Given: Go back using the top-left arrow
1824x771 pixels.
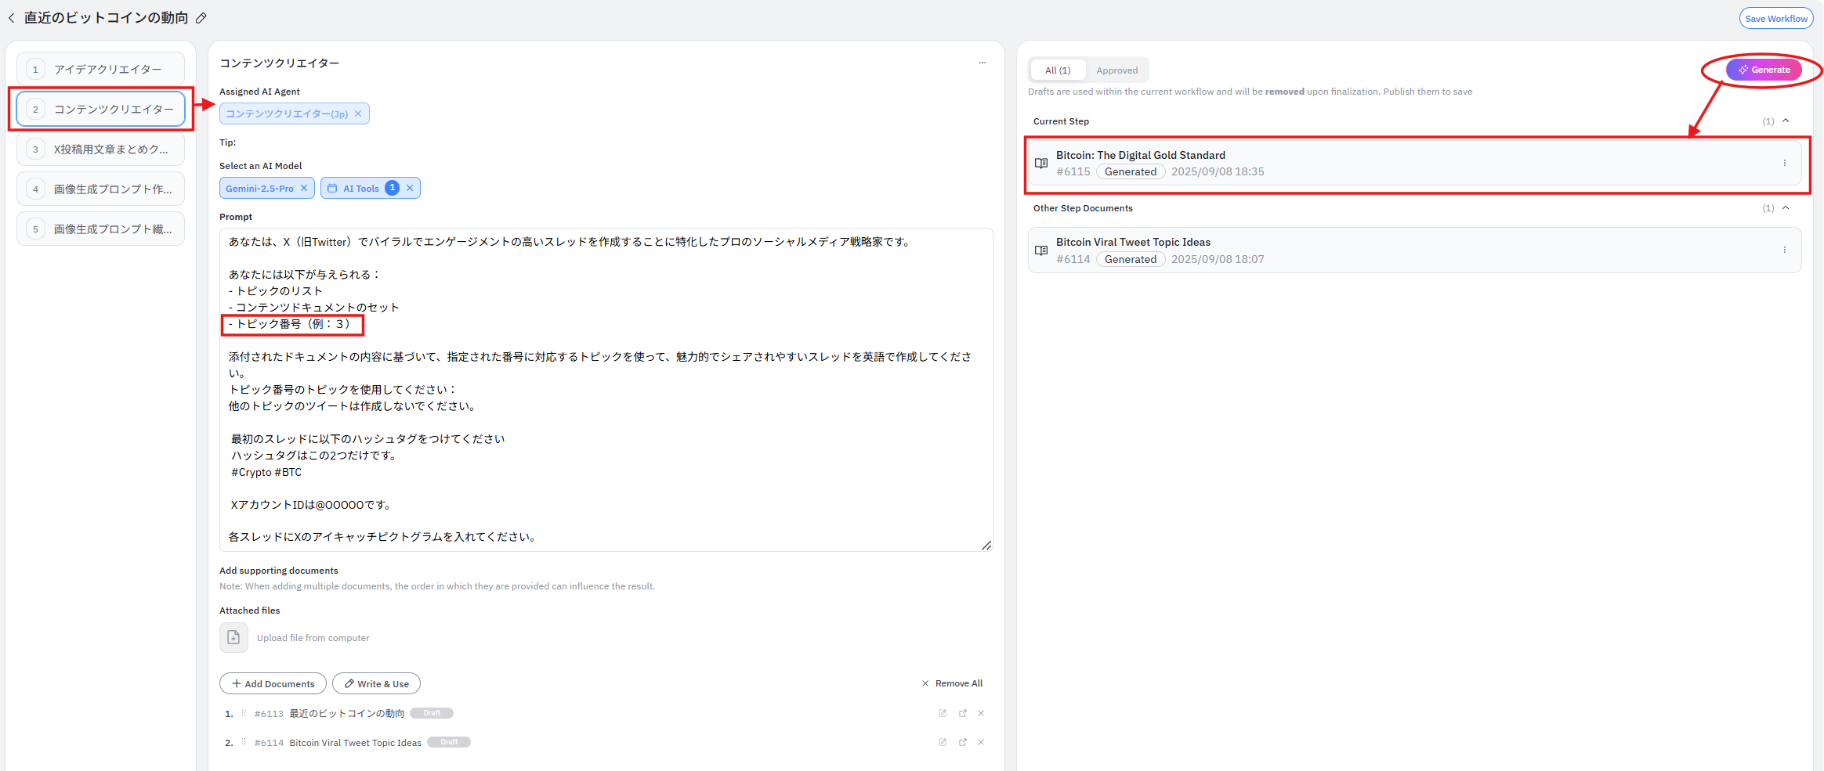Looking at the screenshot, I should pyautogui.click(x=12, y=18).
